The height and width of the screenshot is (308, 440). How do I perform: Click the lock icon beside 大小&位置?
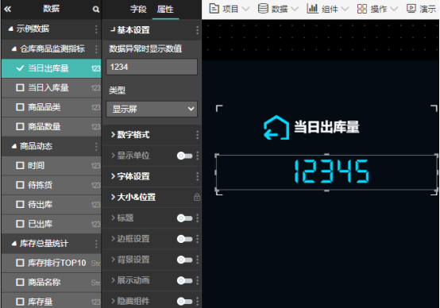(x=197, y=197)
